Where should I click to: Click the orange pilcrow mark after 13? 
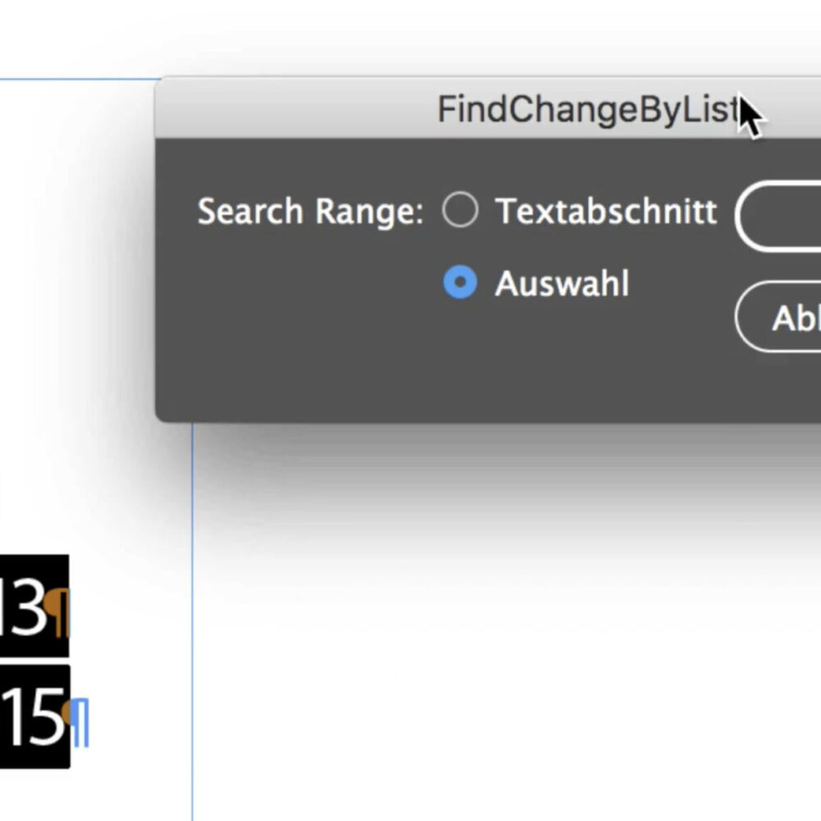click(57, 611)
